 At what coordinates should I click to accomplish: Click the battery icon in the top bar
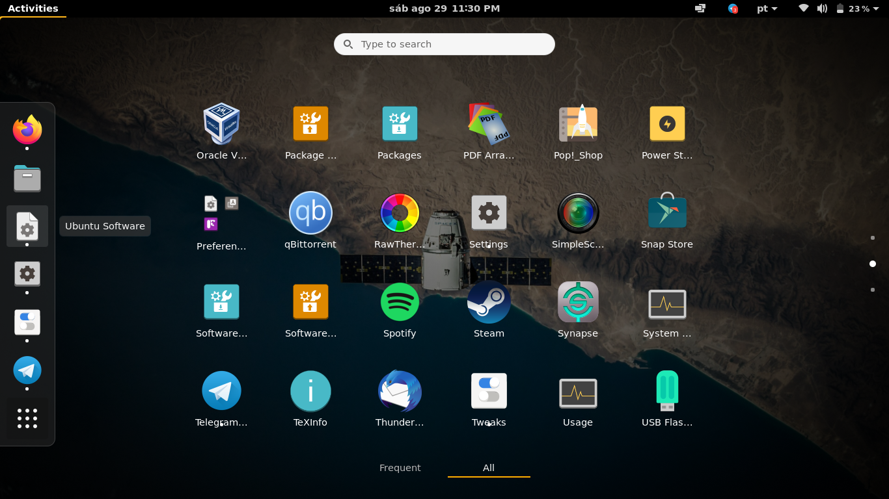click(840, 8)
